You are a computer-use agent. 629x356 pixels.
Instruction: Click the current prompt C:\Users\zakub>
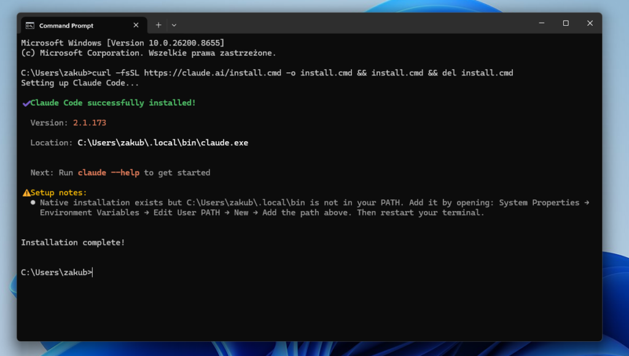click(57, 273)
